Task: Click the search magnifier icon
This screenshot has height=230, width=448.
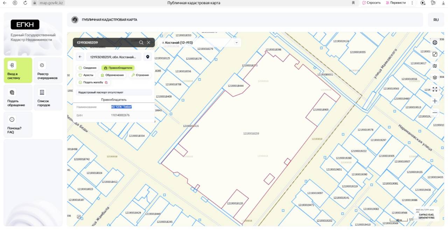Action: tap(141, 43)
